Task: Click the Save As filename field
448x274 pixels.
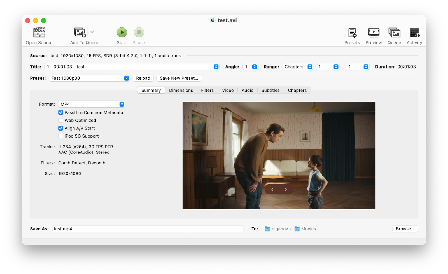Action: (148, 229)
